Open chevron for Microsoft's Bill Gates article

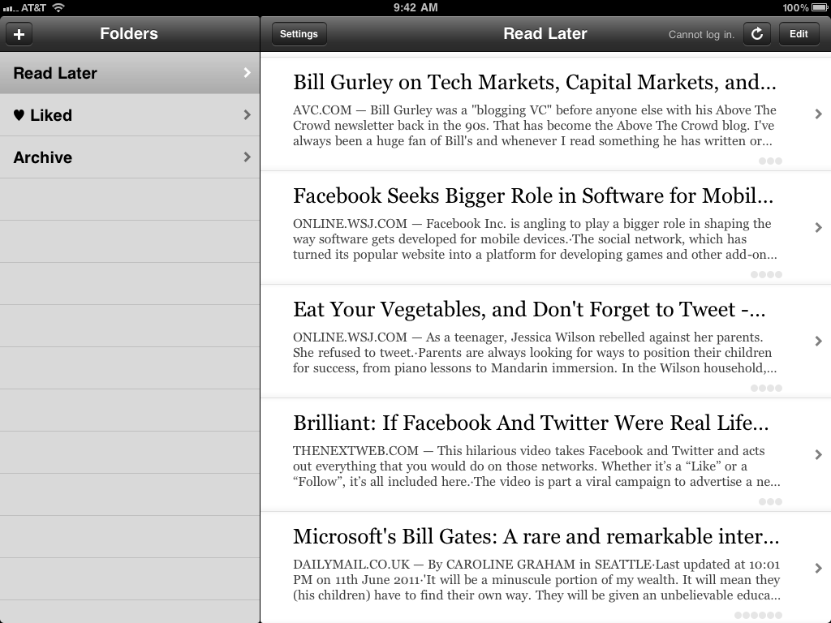click(818, 568)
